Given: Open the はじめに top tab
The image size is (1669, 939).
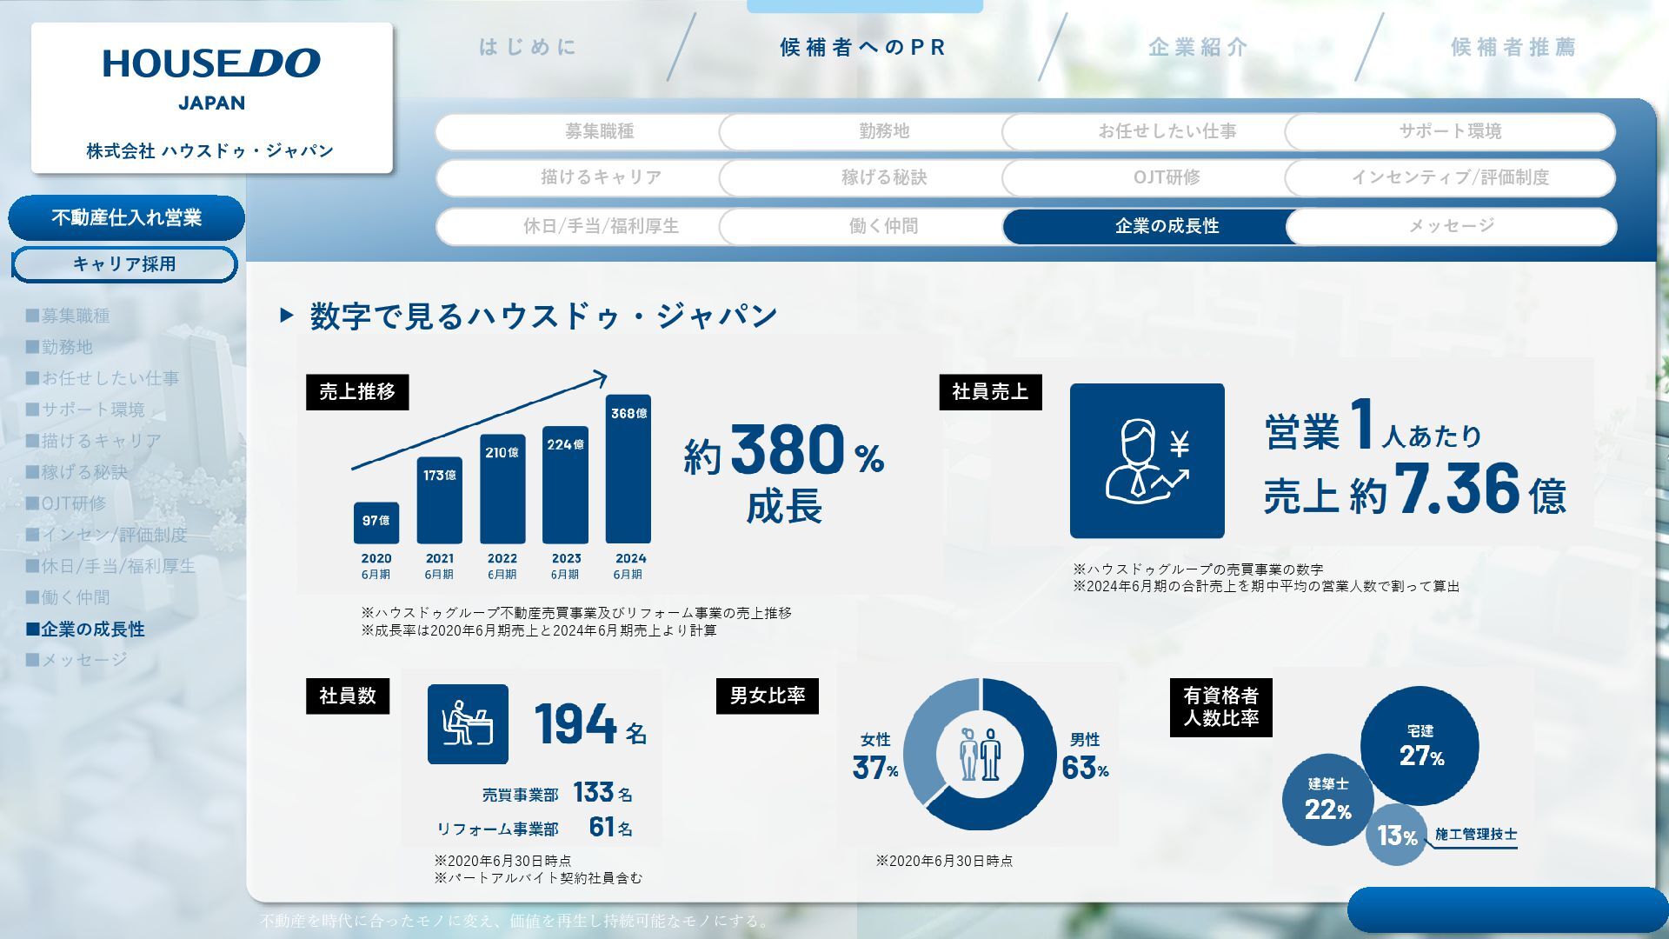Looking at the screenshot, I should click(x=529, y=47).
